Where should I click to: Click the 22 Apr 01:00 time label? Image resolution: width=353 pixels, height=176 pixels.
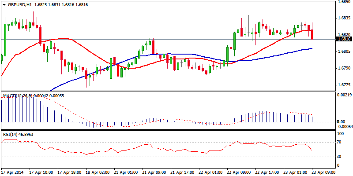[x=211, y=172]
